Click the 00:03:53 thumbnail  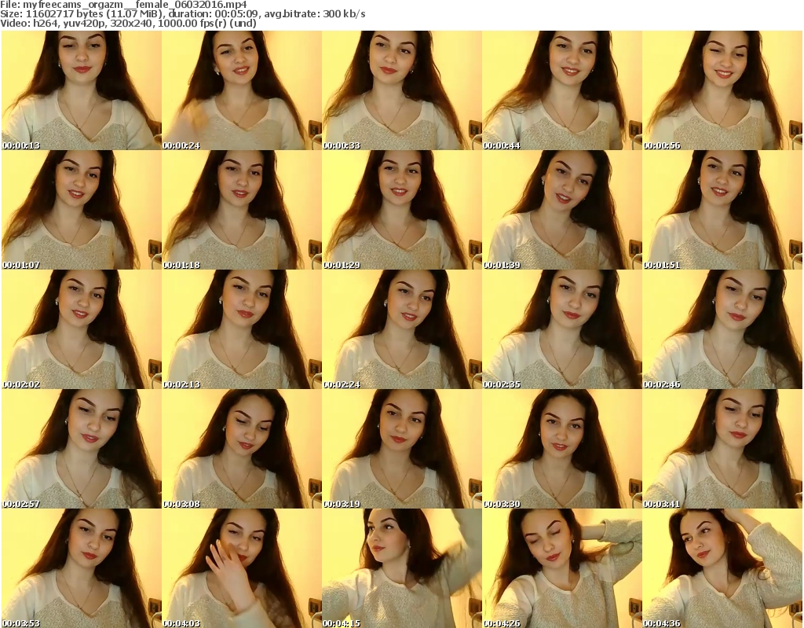tap(82, 568)
